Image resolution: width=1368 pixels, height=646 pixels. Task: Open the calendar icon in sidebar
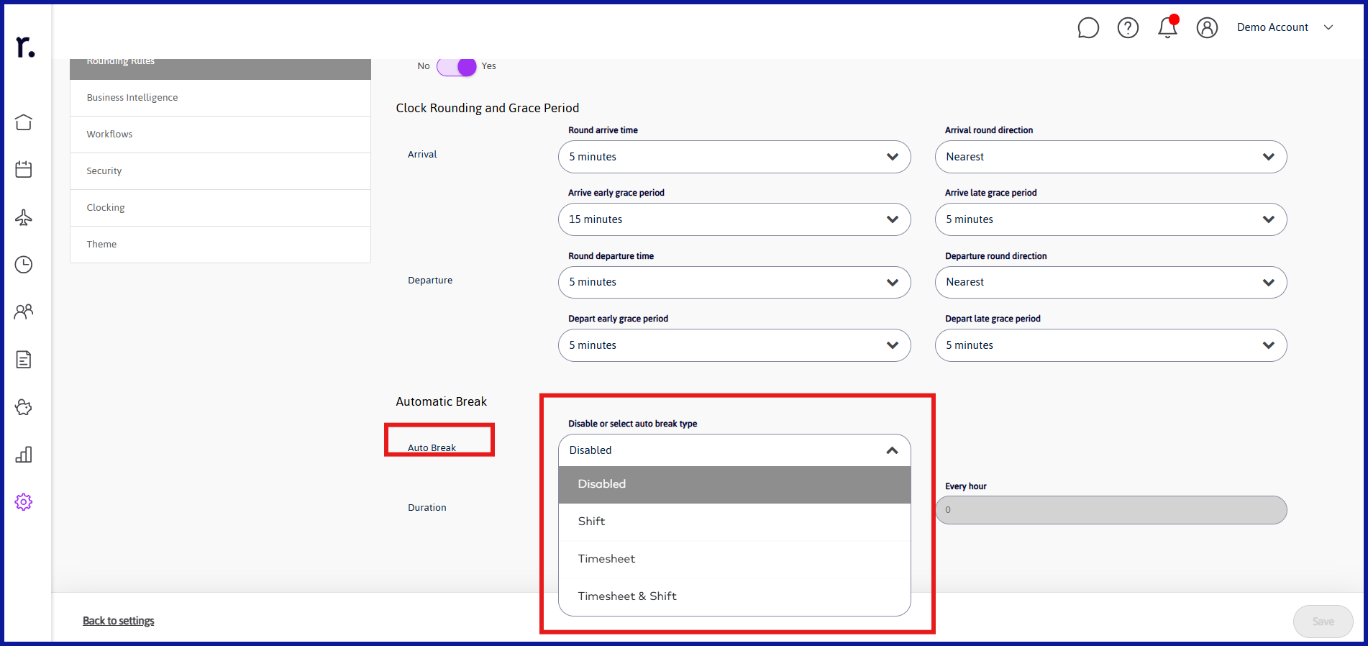pos(24,169)
